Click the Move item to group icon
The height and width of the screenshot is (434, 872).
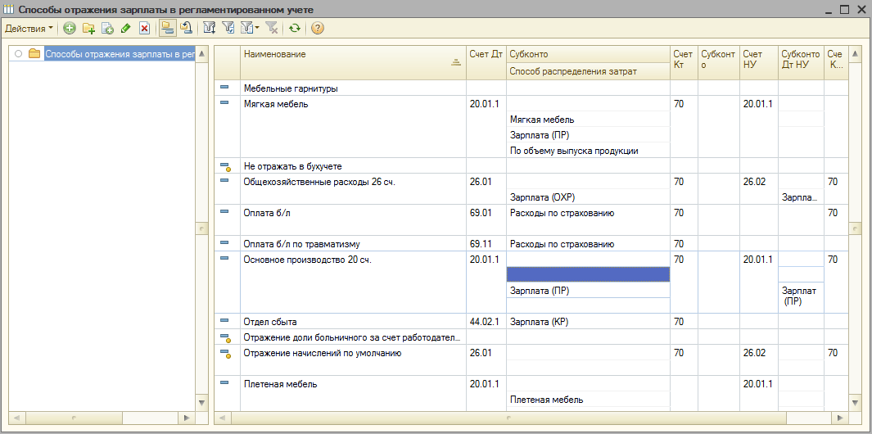(186, 29)
